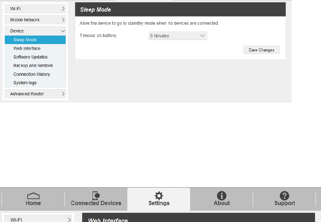Expand the lower Wi-Fi chevron below the tab bar
This screenshot has width=321, height=222.
(x=69, y=220)
